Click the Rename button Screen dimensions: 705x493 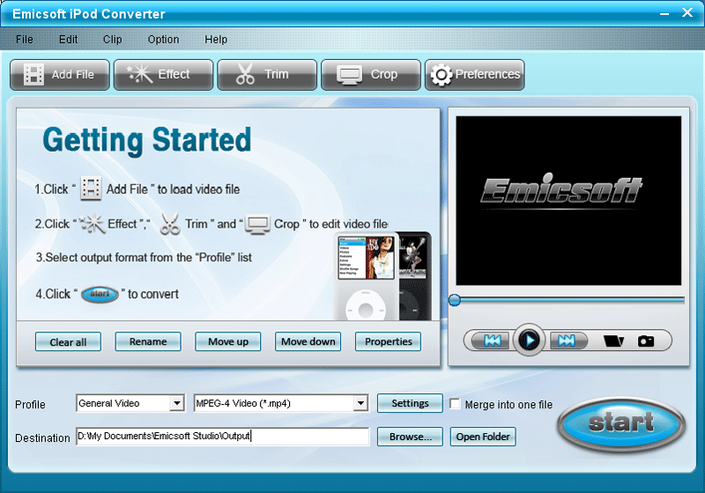click(148, 341)
